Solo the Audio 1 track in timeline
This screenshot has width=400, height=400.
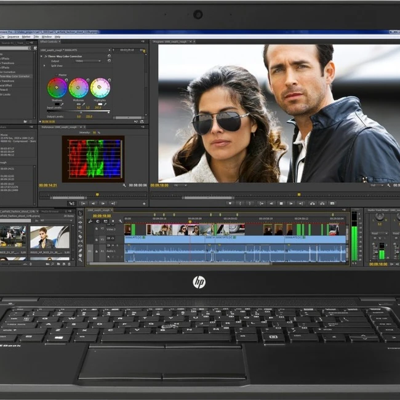(118, 246)
